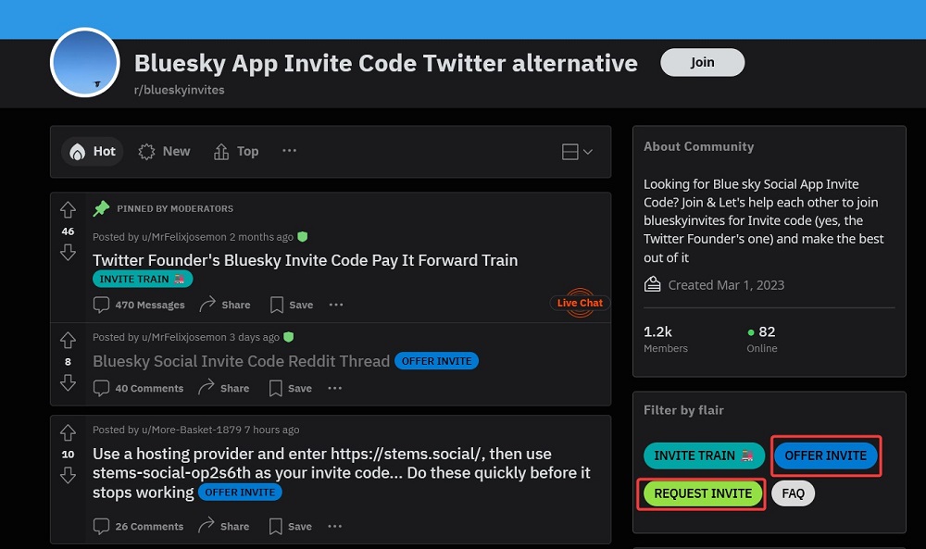926x549 pixels.
Task: Click the pinned post timestamp 2 months ago
Action: [262, 237]
